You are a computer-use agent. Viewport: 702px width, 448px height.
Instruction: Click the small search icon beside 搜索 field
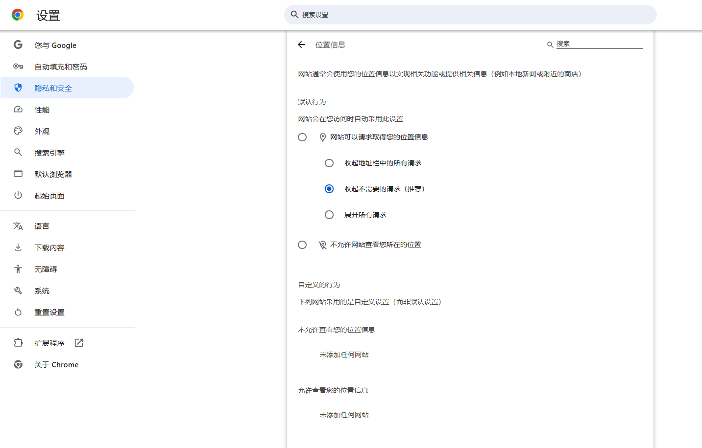tap(550, 45)
